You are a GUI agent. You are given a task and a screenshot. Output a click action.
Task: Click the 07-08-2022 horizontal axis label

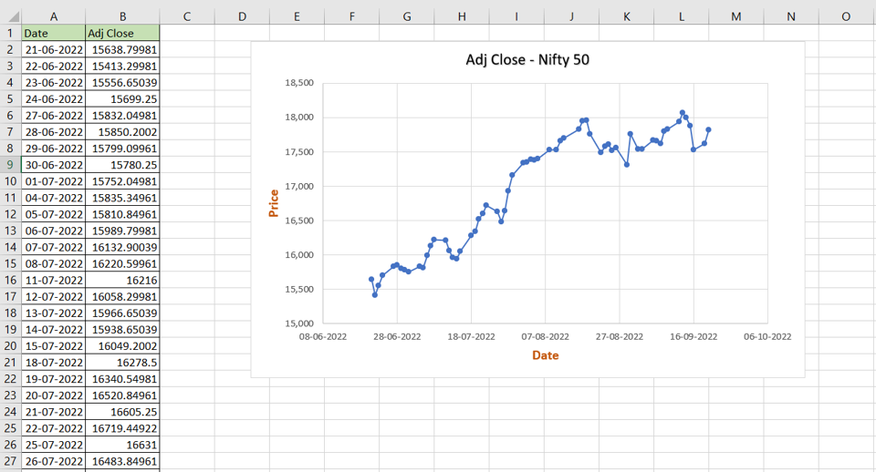[546, 336]
